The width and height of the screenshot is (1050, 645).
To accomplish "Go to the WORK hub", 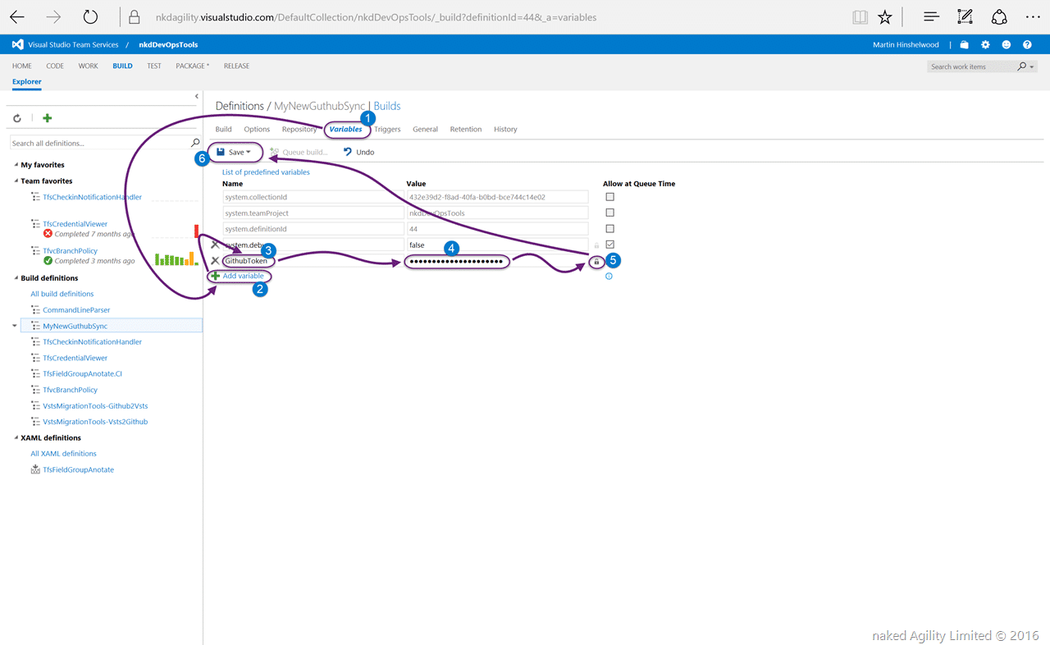I will pyautogui.click(x=89, y=66).
